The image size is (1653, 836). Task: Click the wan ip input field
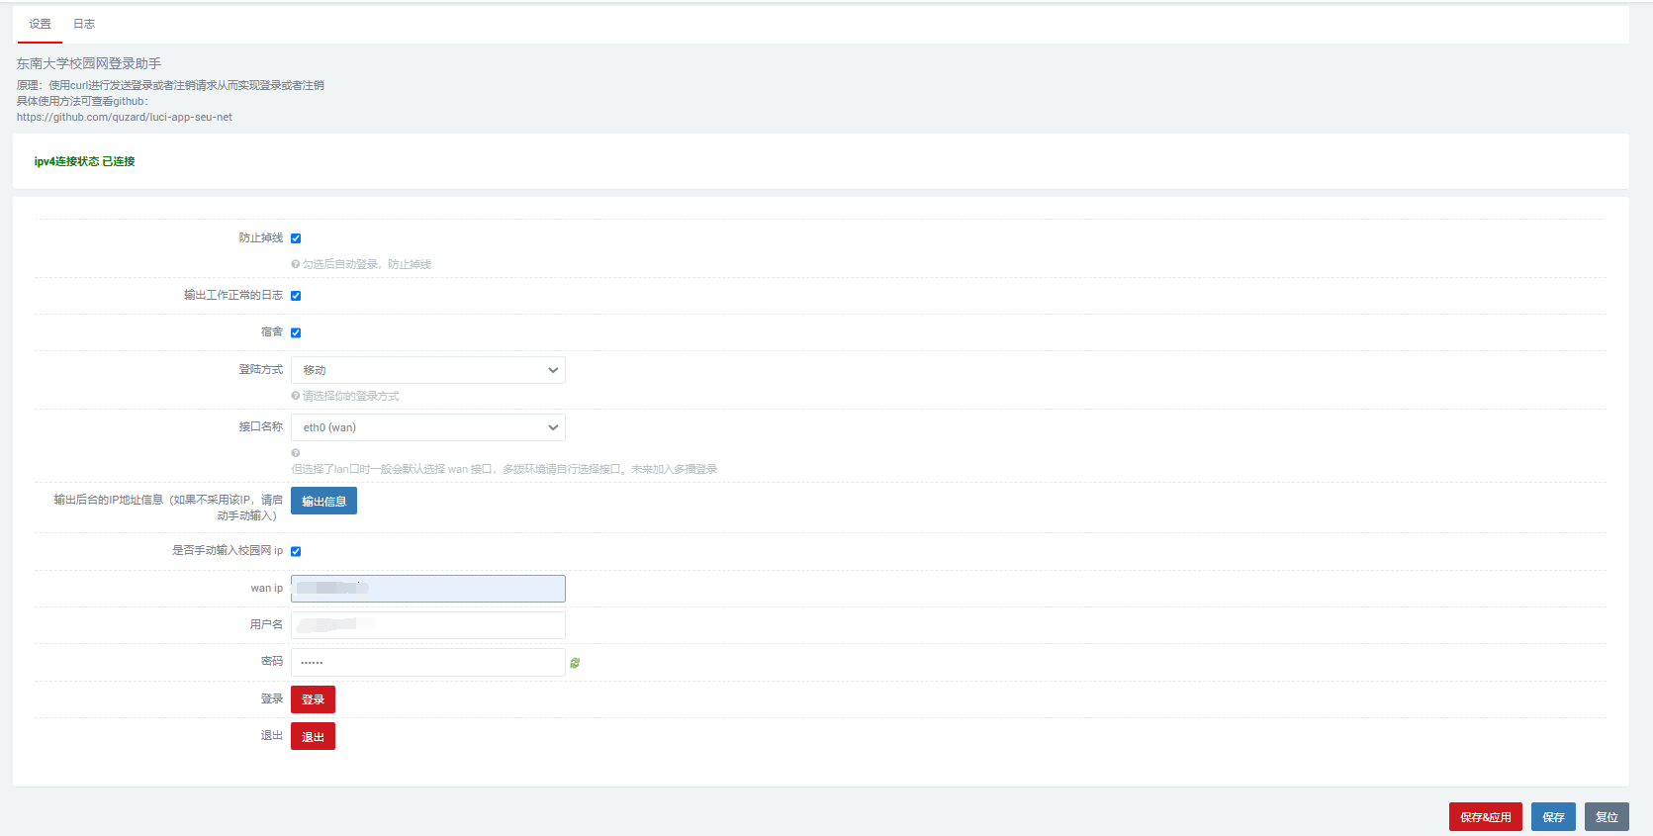coord(428,589)
